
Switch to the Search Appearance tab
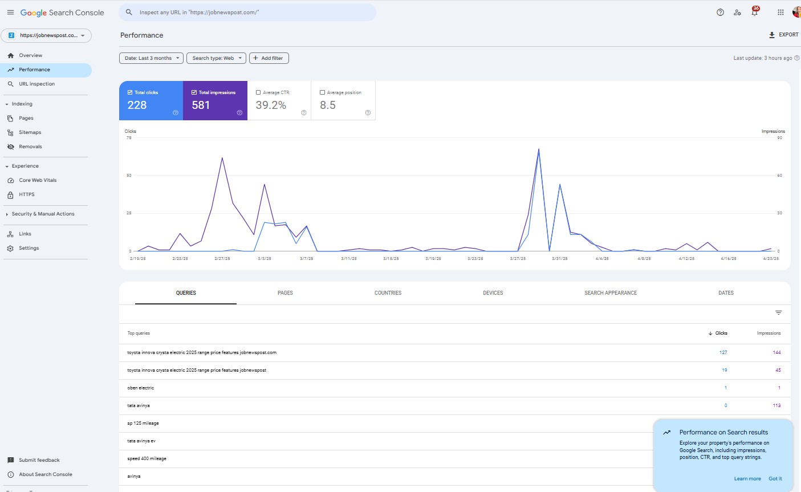point(611,293)
